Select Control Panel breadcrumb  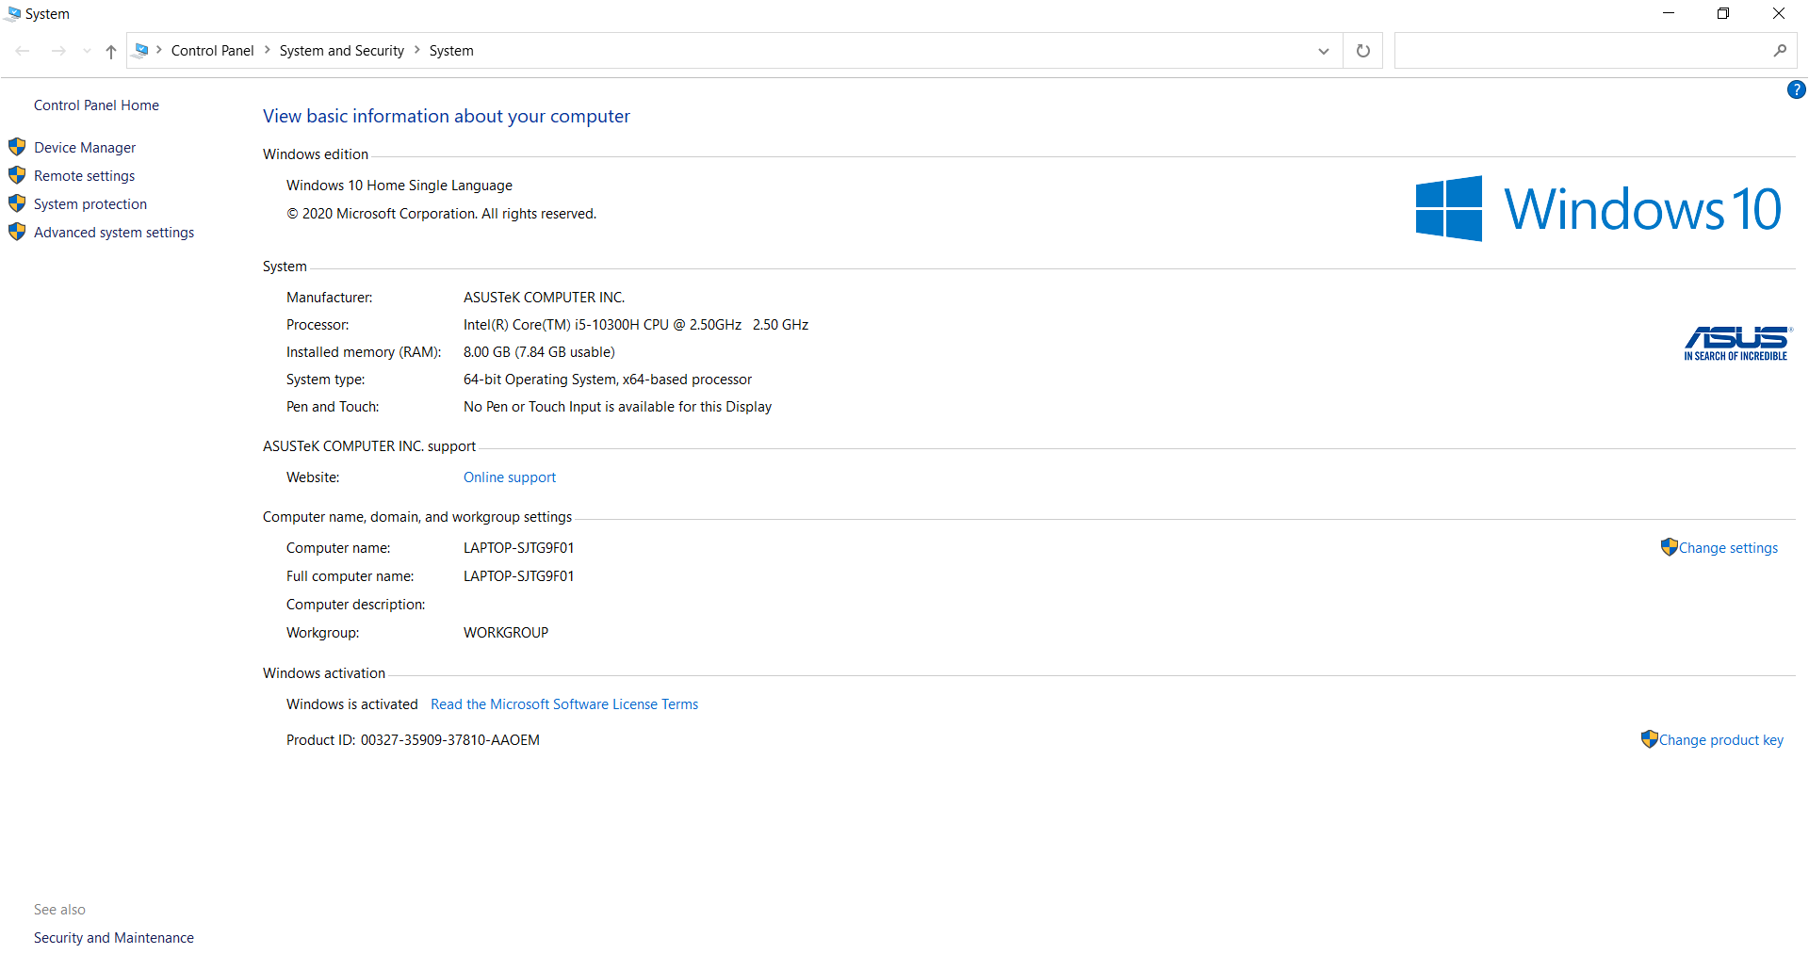click(212, 51)
